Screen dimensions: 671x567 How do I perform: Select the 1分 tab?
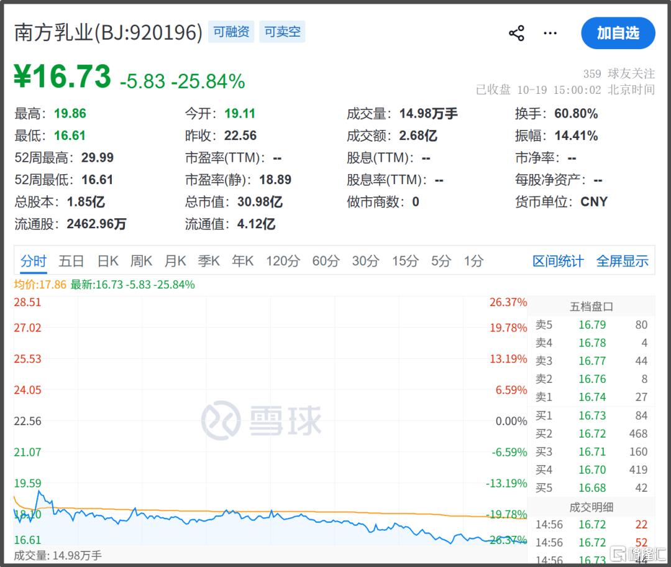pyautogui.click(x=473, y=260)
